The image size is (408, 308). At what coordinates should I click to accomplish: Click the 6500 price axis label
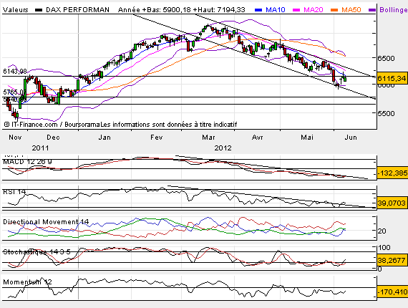coord(386,58)
